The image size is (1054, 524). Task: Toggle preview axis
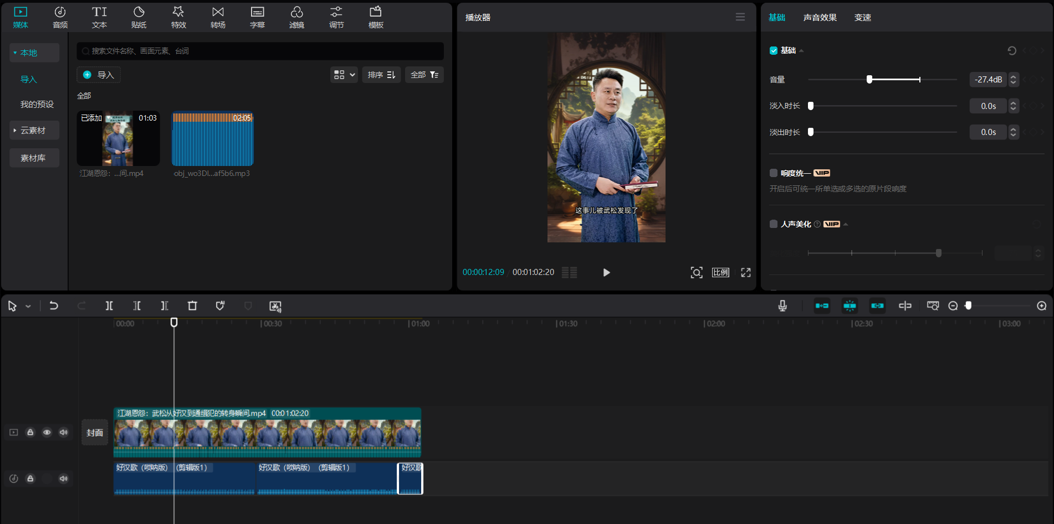[x=905, y=305]
